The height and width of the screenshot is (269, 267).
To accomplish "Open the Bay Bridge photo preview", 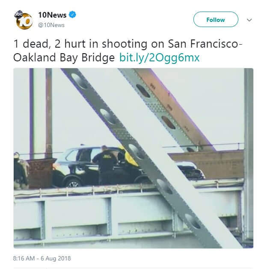I will click(133, 158).
